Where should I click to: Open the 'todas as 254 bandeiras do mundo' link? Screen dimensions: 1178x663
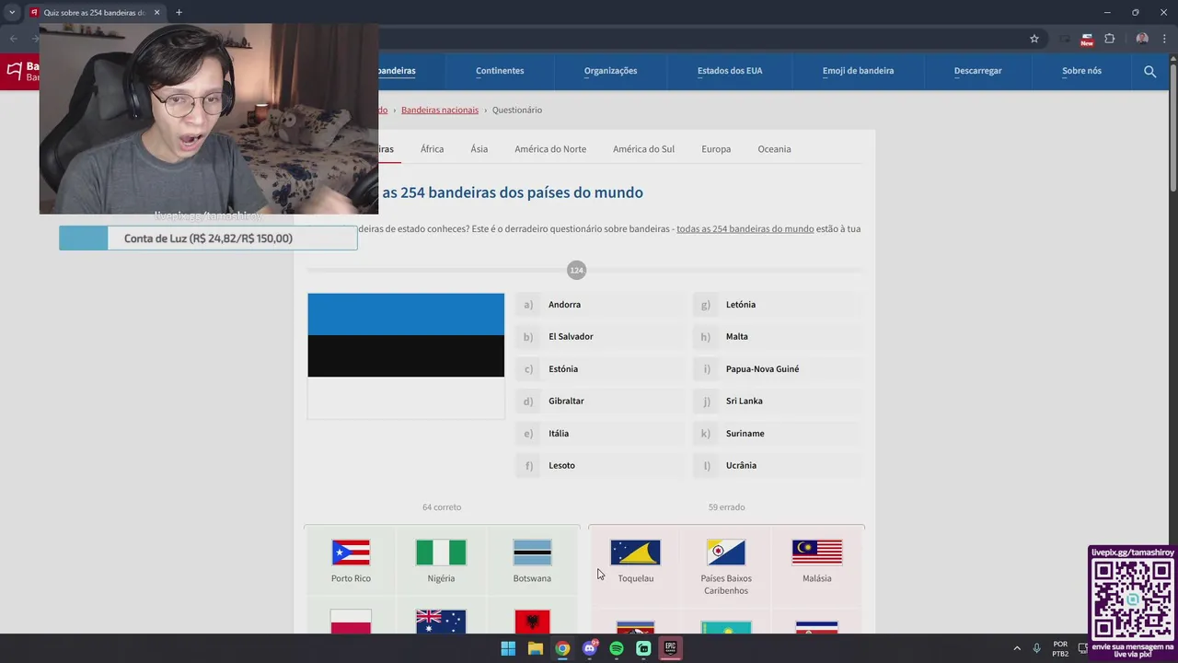tap(745, 229)
